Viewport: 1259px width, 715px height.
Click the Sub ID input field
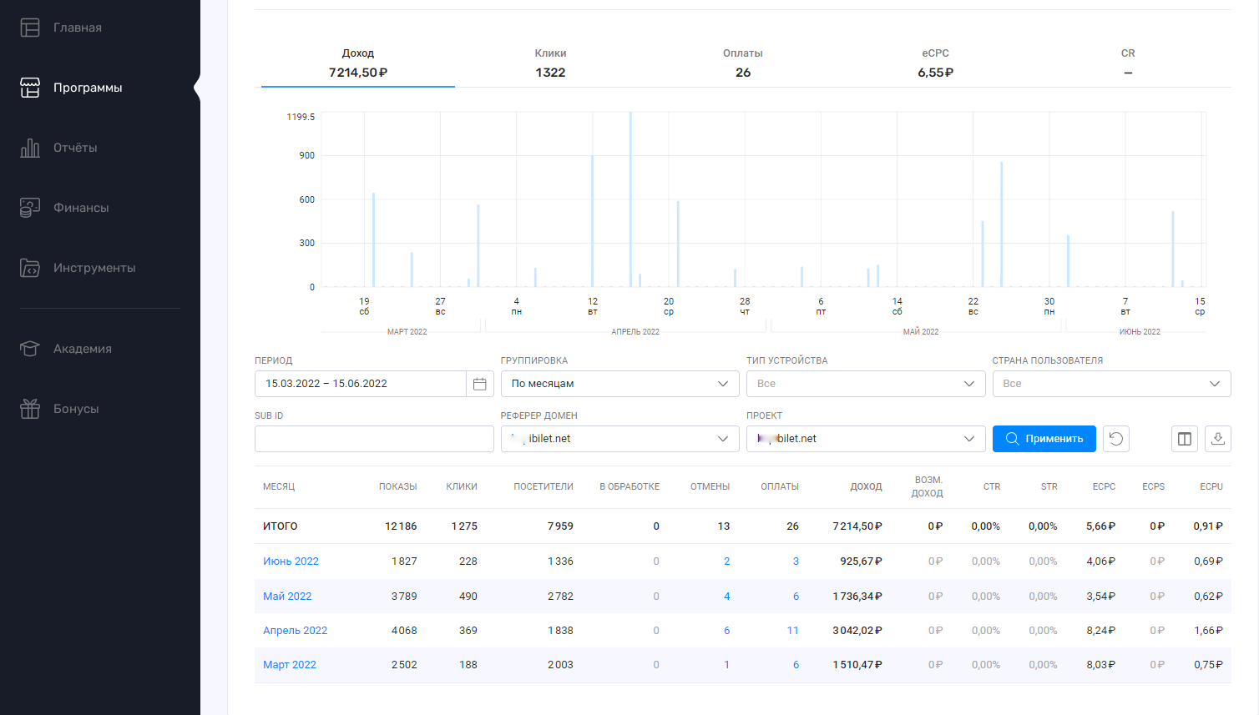[x=374, y=439]
